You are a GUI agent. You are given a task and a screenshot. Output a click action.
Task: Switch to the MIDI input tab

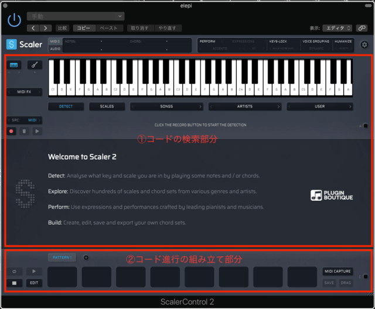(x=55, y=42)
